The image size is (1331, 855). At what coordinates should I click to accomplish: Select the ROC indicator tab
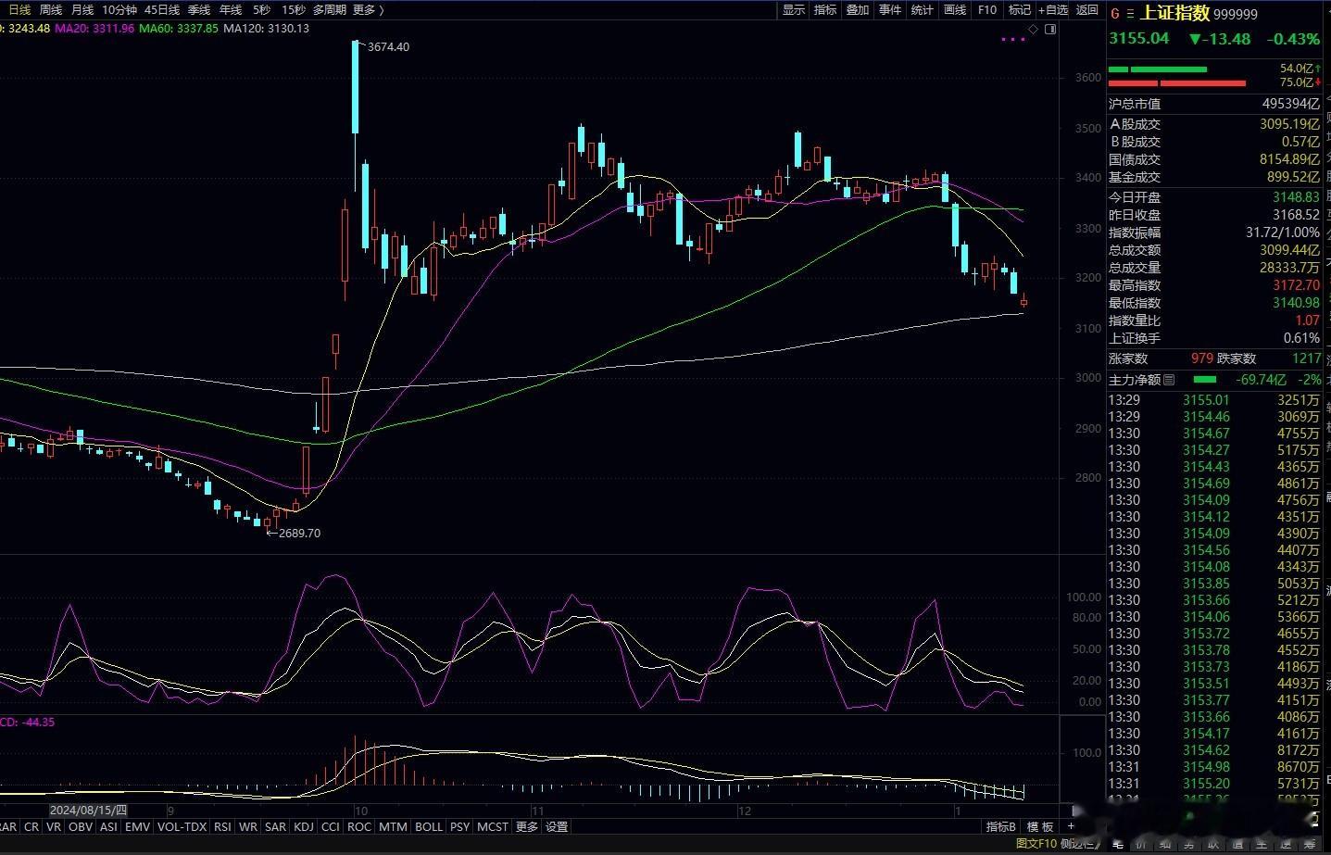[x=359, y=826]
